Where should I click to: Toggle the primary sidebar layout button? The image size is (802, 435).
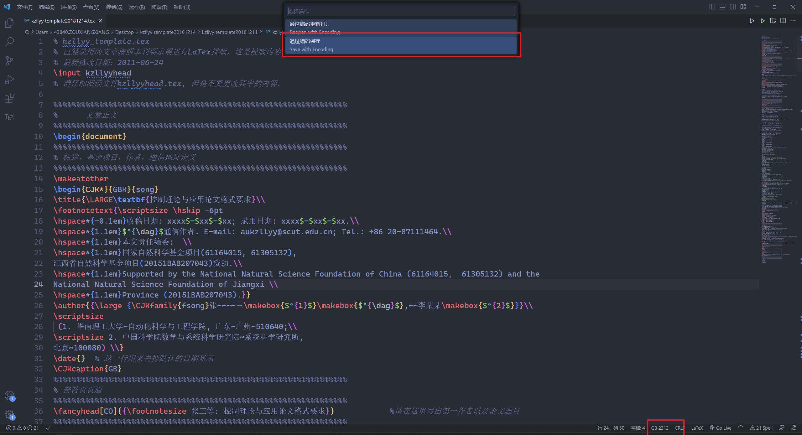(x=712, y=7)
